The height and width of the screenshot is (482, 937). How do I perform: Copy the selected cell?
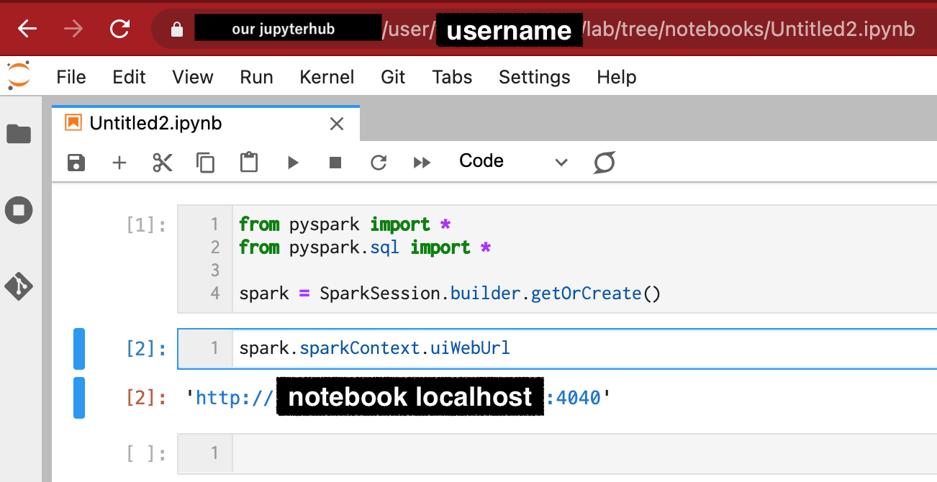[206, 163]
